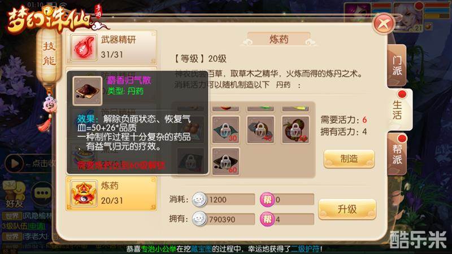Tap the 麝香归气散 item icon in tooltip
This screenshot has width=452, height=254.
point(88,91)
